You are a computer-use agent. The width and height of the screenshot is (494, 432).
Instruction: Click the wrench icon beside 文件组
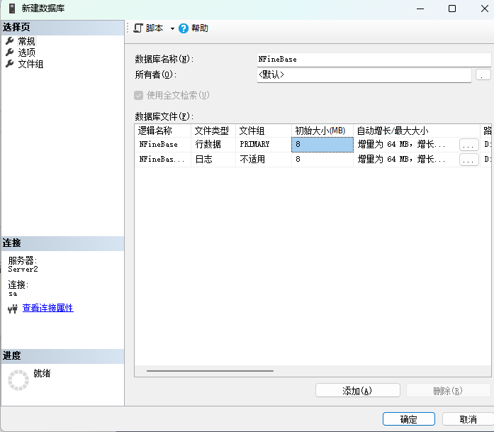tap(10, 64)
